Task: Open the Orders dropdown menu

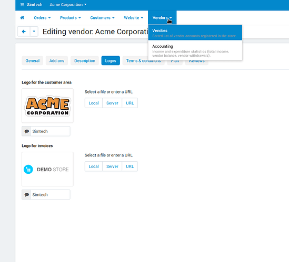Action: click(42, 18)
